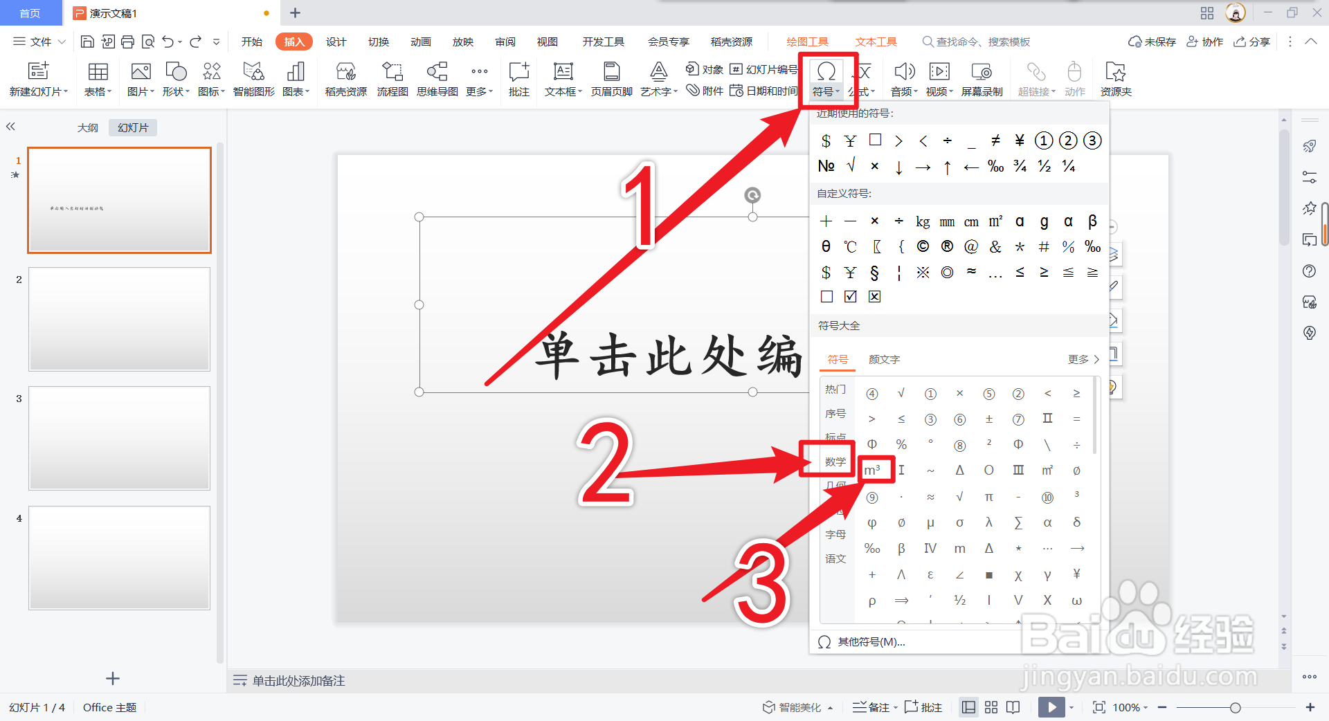Collapse the ribbon with chevron arrow
The width and height of the screenshot is (1329, 721).
coord(1311,42)
